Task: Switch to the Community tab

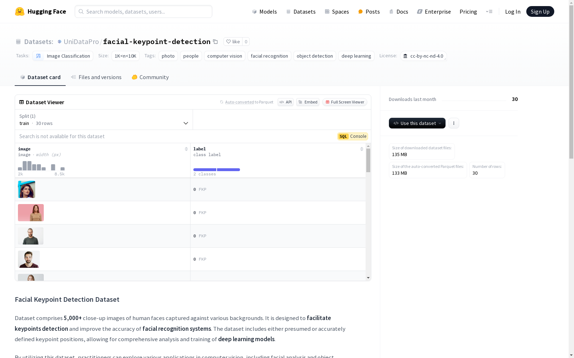Action: [x=150, y=77]
